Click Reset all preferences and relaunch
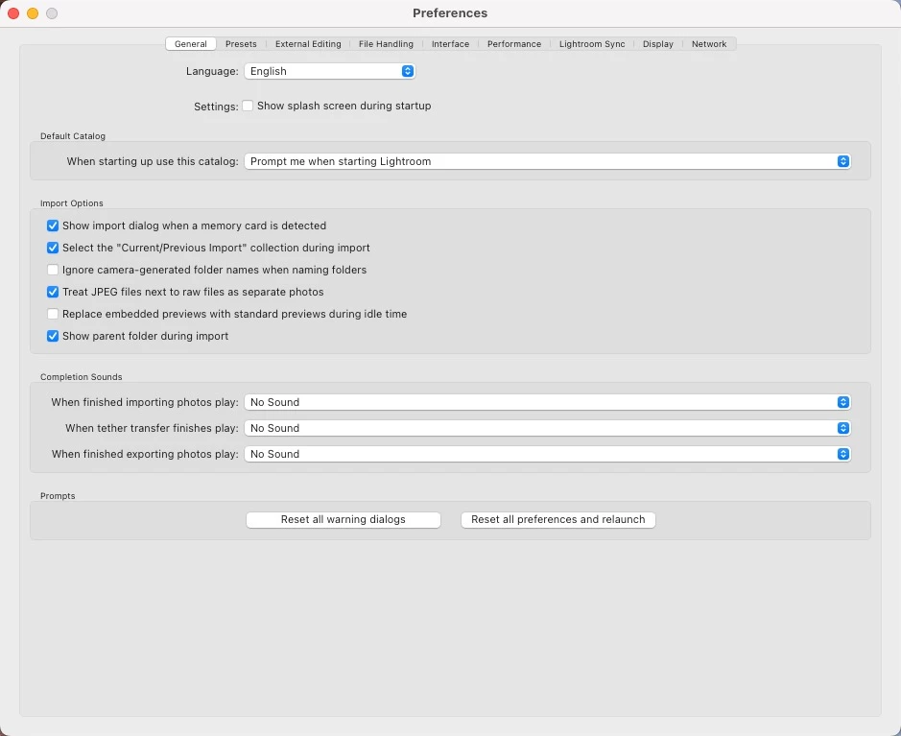This screenshot has height=736, width=901. (557, 519)
